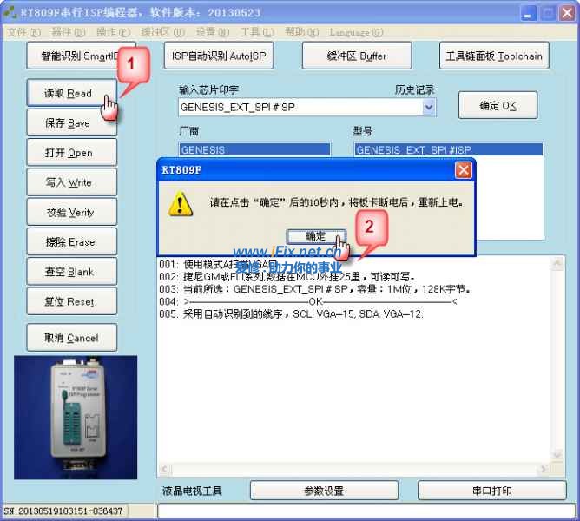
Task: Open the 文件 menu
Action: (x=23, y=32)
